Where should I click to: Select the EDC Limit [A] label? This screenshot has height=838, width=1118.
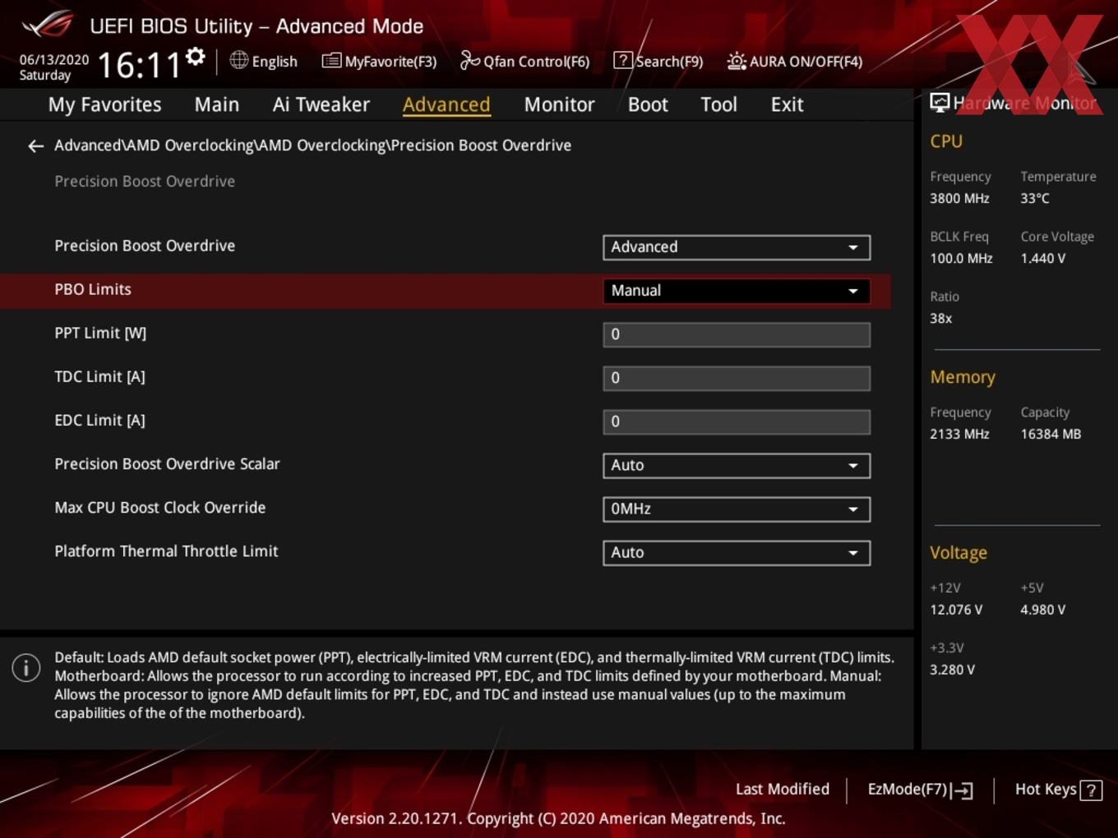(x=99, y=420)
